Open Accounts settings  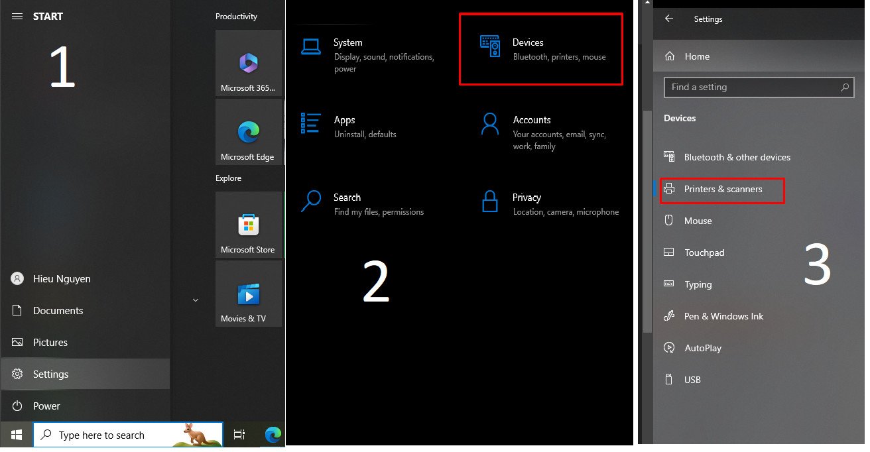[x=532, y=126]
